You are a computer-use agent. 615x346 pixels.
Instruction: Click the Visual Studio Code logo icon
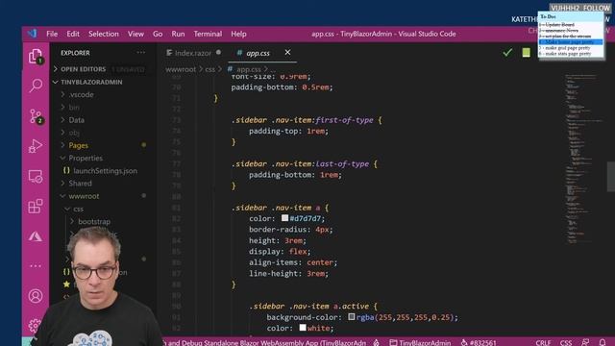coord(32,34)
